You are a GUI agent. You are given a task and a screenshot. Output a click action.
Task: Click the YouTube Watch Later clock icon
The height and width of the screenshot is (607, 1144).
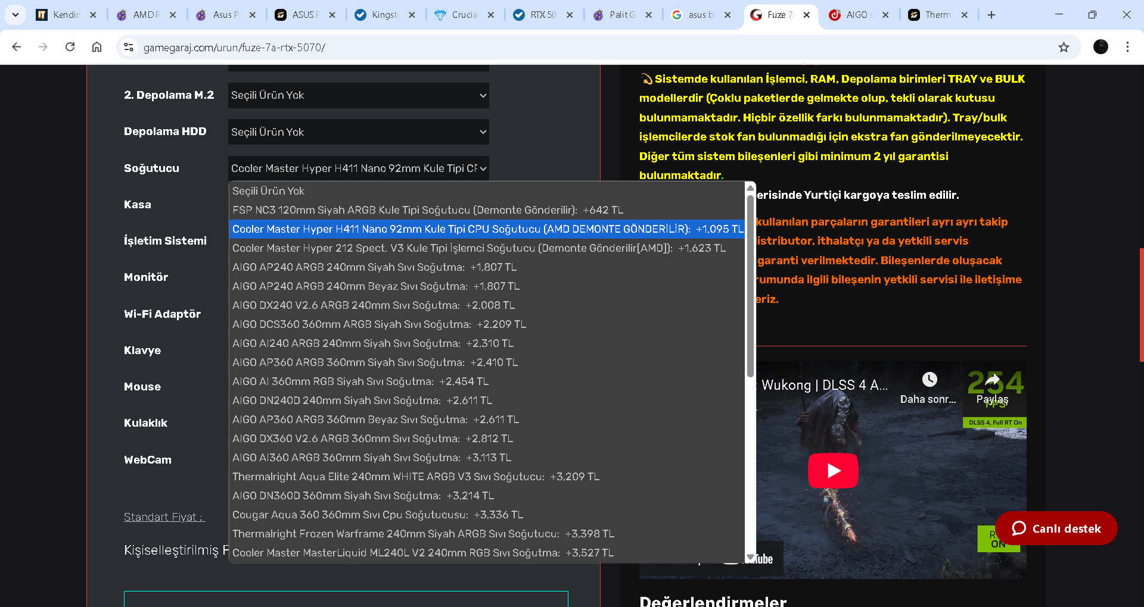[929, 380]
